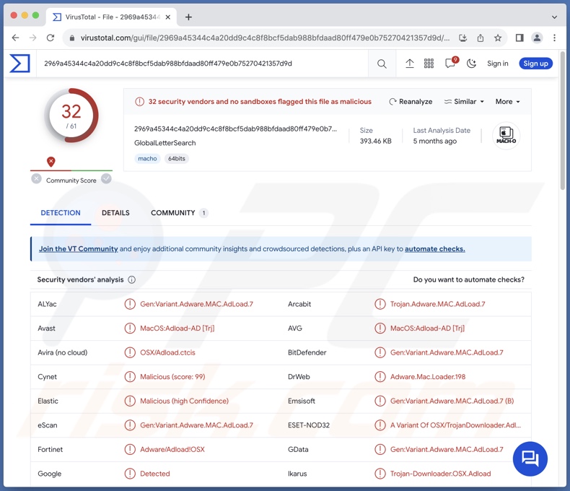Click Cynet result Malicious (score: 99)

pyautogui.click(x=172, y=377)
